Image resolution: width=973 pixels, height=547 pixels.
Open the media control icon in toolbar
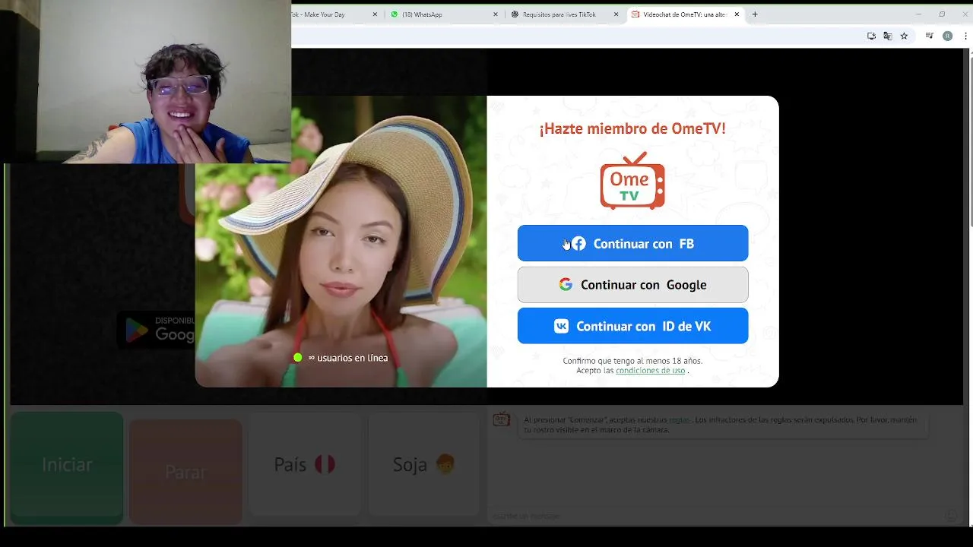(929, 36)
